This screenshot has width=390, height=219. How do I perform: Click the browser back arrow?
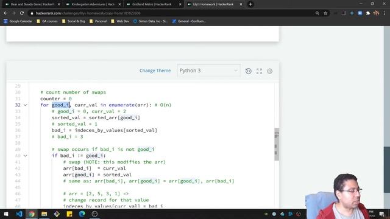(5, 13)
